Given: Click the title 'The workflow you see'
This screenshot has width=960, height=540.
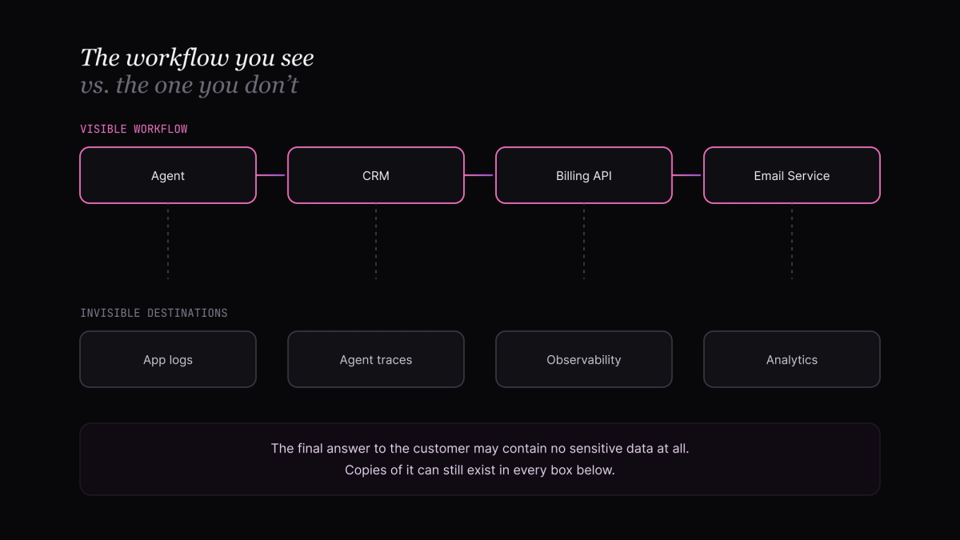Looking at the screenshot, I should [197, 58].
